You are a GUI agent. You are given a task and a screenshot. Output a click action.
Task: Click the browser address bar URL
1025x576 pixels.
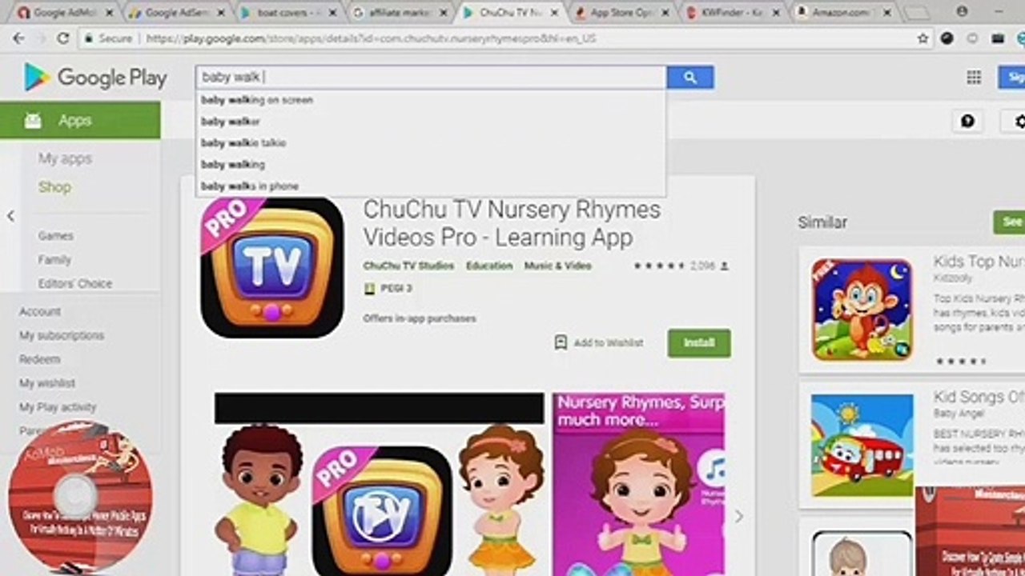coord(370,38)
